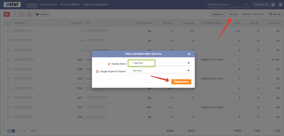Go to previous page arrow

[9, 131]
